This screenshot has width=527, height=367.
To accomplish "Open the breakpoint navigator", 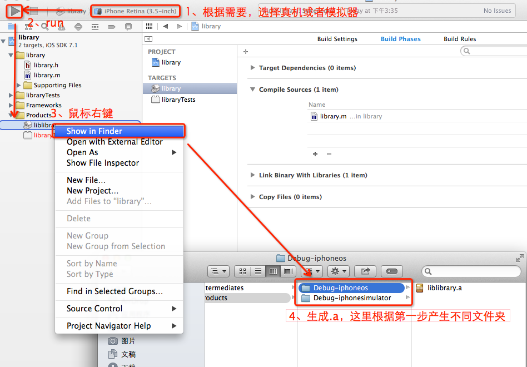I will click(112, 27).
